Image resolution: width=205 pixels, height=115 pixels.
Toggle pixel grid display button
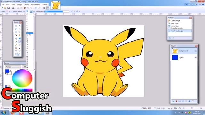tap(44, 8)
